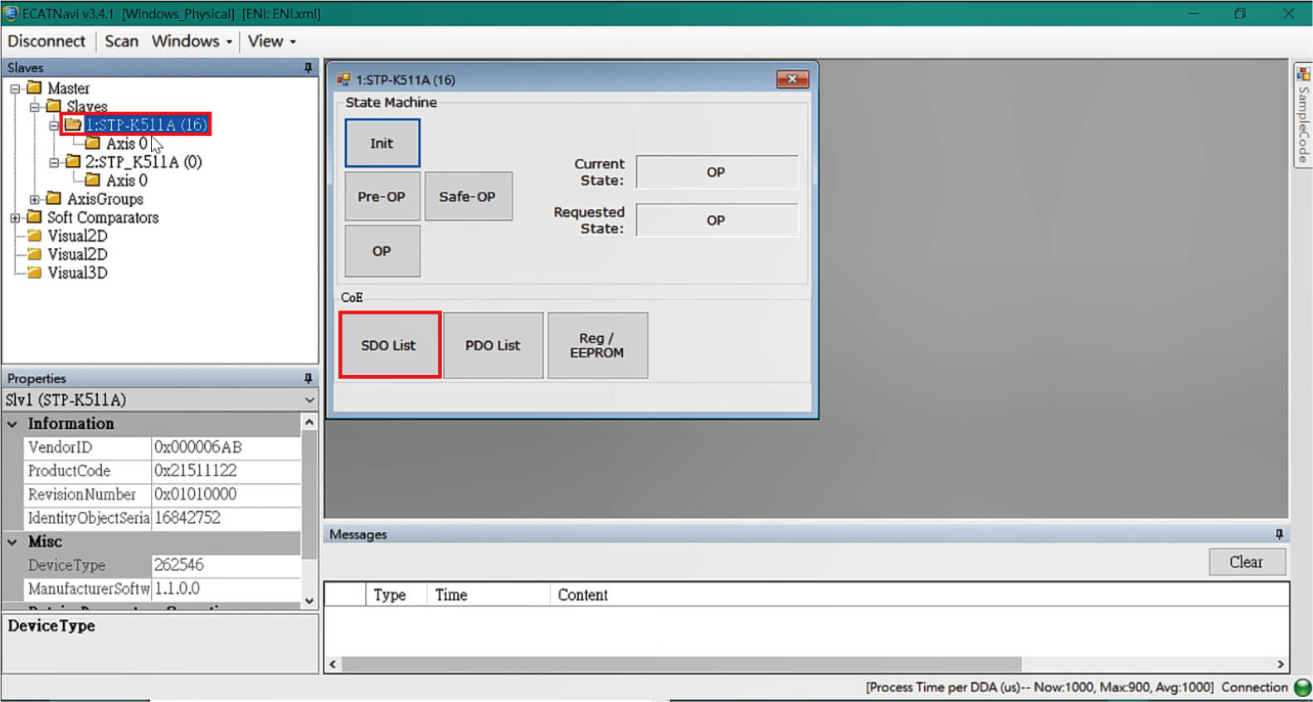This screenshot has height=702, width=1313.
Task: Select the Visual3D folder icon
Action: point(34,273)
